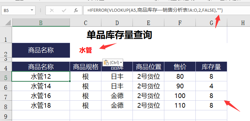This screenshot has width=250, height=121.
Task: Select column G header
Action: [x=211, y=23]
